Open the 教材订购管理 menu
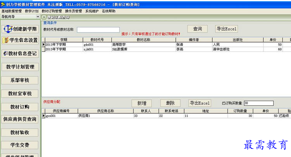Image resolution: width=291 pixels, height=157 pixels. [52, 11]
